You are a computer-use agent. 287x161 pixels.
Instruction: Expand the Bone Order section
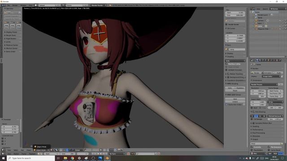pyautogui.click(x=11, y=52)
